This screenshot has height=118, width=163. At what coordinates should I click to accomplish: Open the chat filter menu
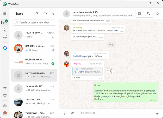(x=53, y=14)
